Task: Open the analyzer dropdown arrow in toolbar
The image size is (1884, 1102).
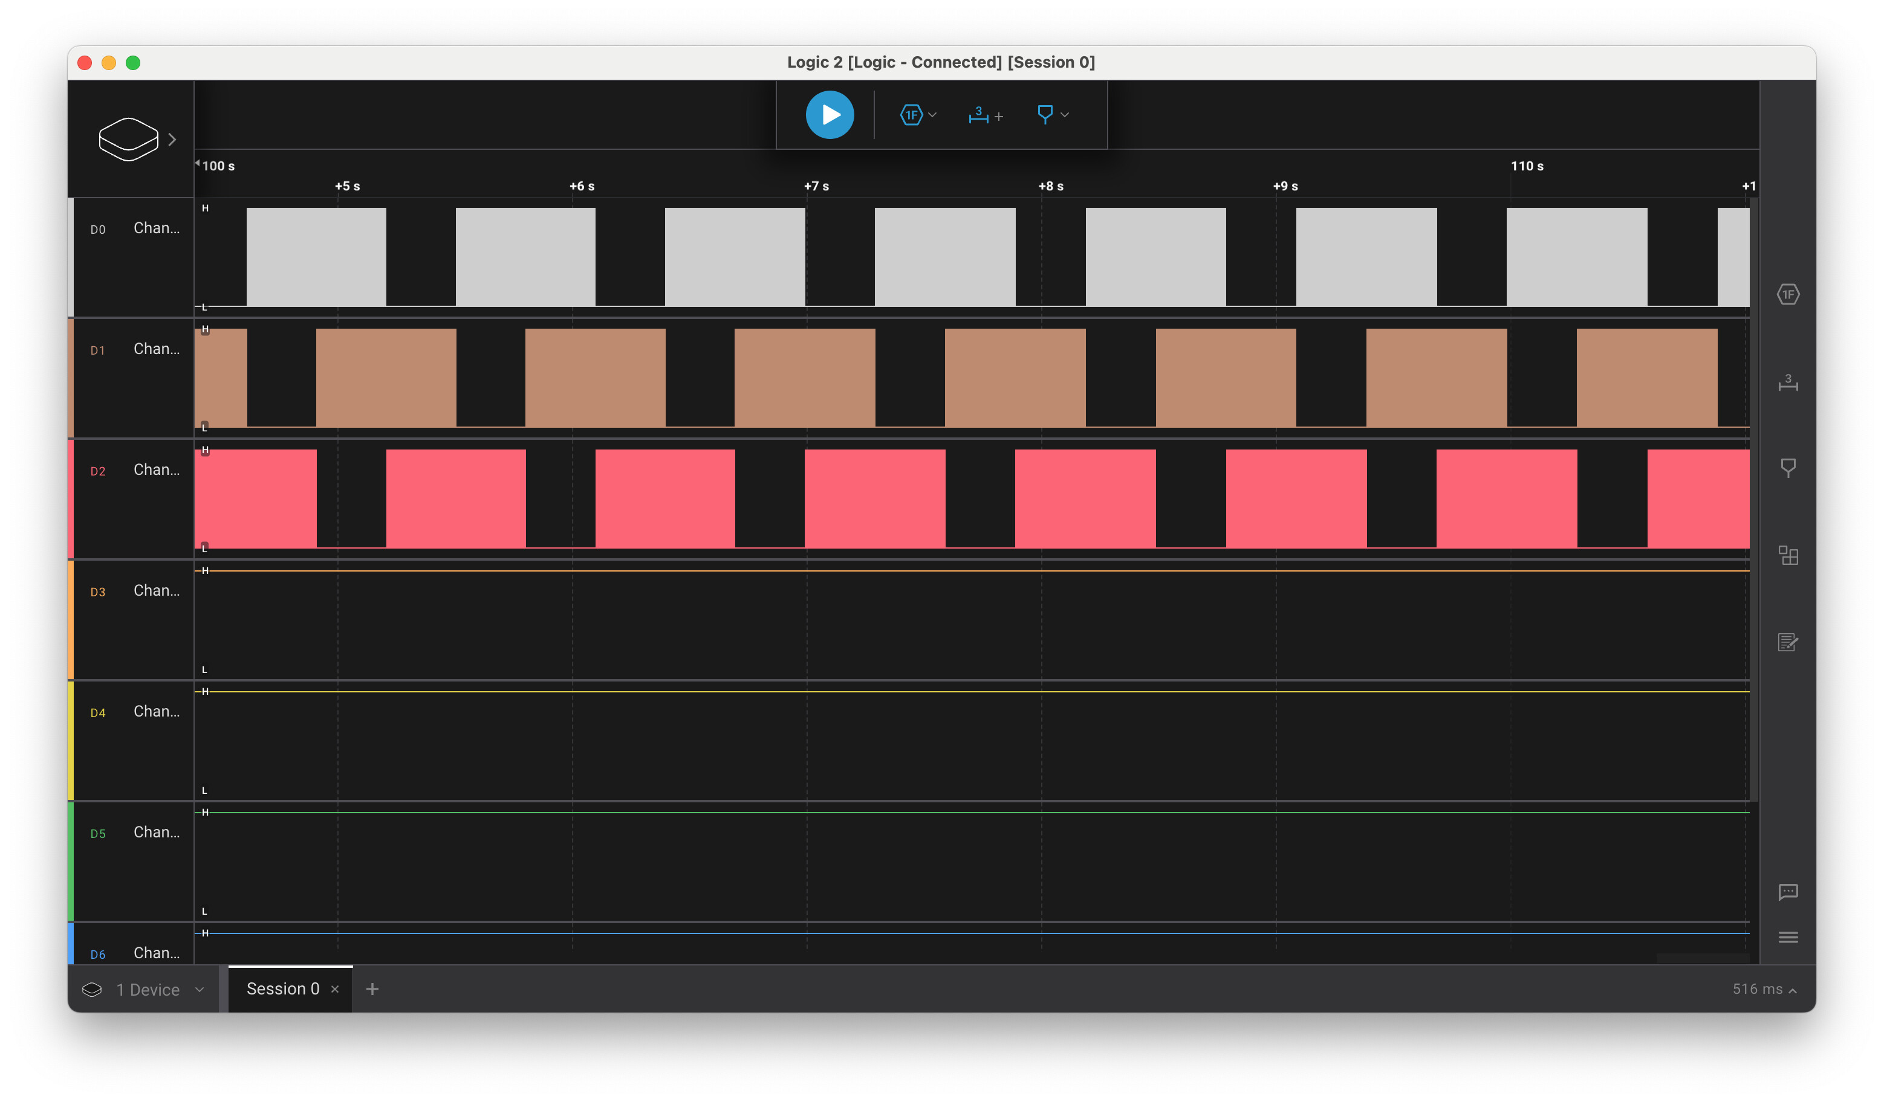Action: click(x=932, y=115)
